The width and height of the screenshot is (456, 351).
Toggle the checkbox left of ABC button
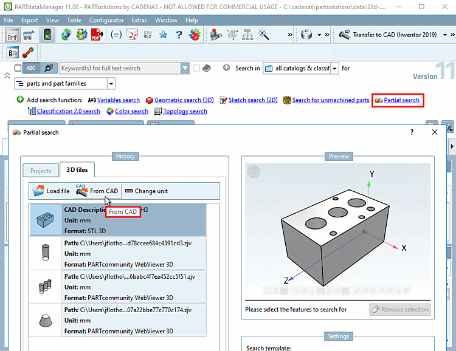click(18, 68)
